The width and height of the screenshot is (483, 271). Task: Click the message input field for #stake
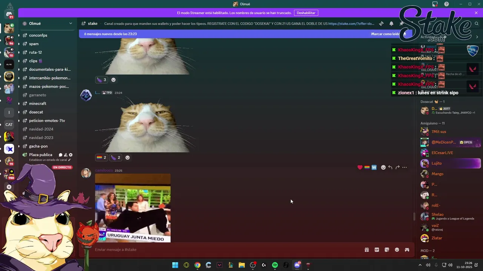point(226,250)
